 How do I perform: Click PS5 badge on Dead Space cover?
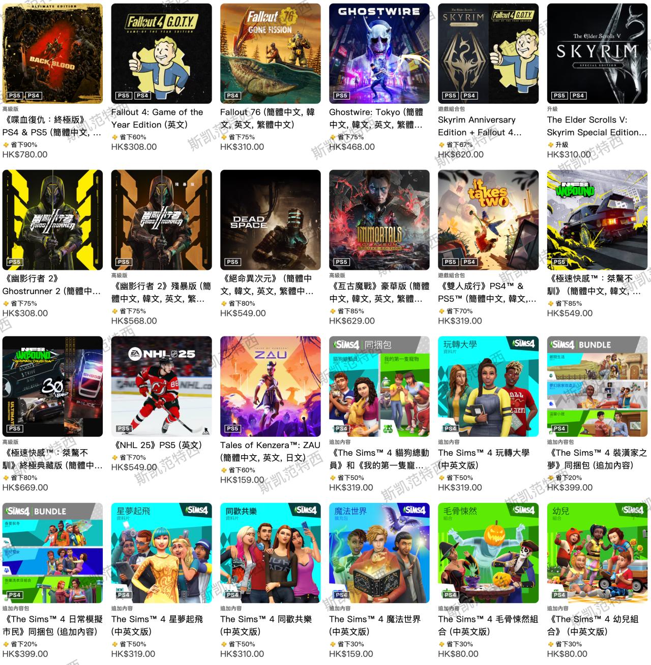232,262
